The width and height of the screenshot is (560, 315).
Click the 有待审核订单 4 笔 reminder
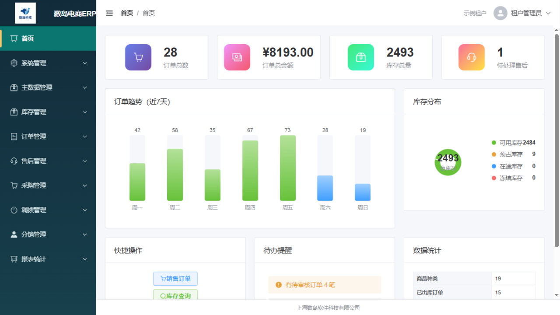pyautogui.click(x=325, y=285)
